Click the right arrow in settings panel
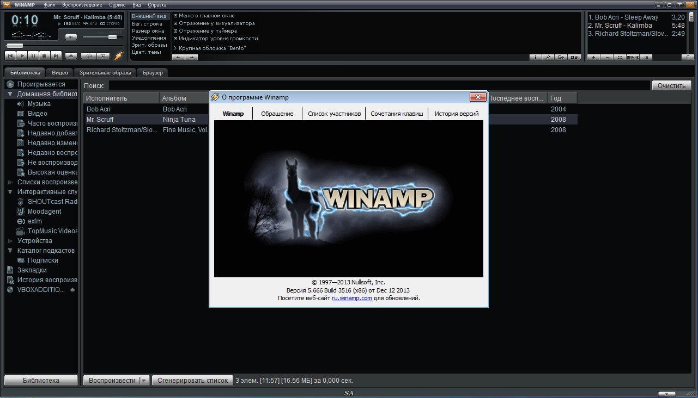 pos(191,57)
